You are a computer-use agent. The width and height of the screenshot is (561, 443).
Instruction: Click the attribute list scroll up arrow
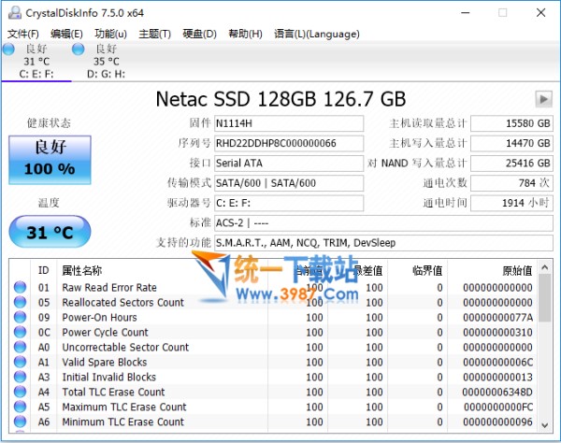pos(544,267)
